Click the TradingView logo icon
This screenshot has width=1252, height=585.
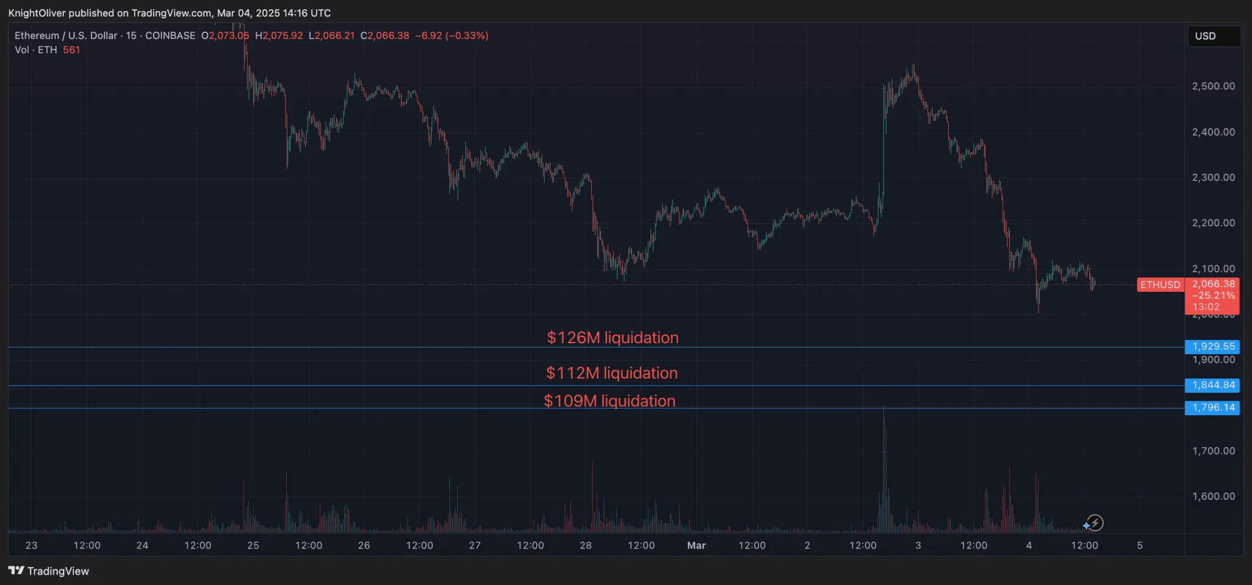pos(17,570)
